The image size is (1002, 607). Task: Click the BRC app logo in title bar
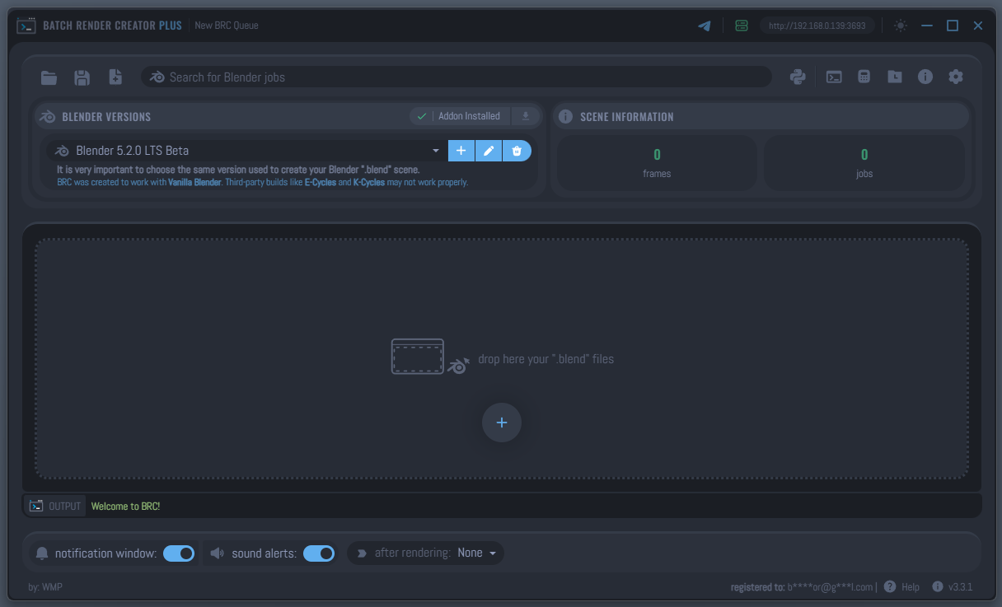(26, 26)
